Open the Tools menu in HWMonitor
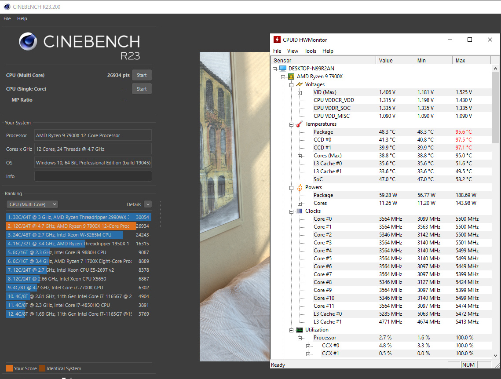Screen dimensions: 501x379 point(310,51)
